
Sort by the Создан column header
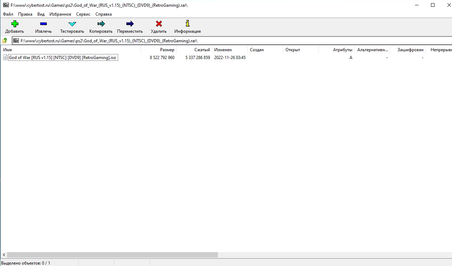click(265, 50)
